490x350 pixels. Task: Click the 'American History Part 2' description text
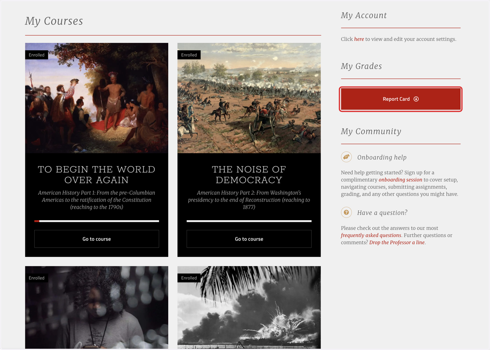point(249,200)
